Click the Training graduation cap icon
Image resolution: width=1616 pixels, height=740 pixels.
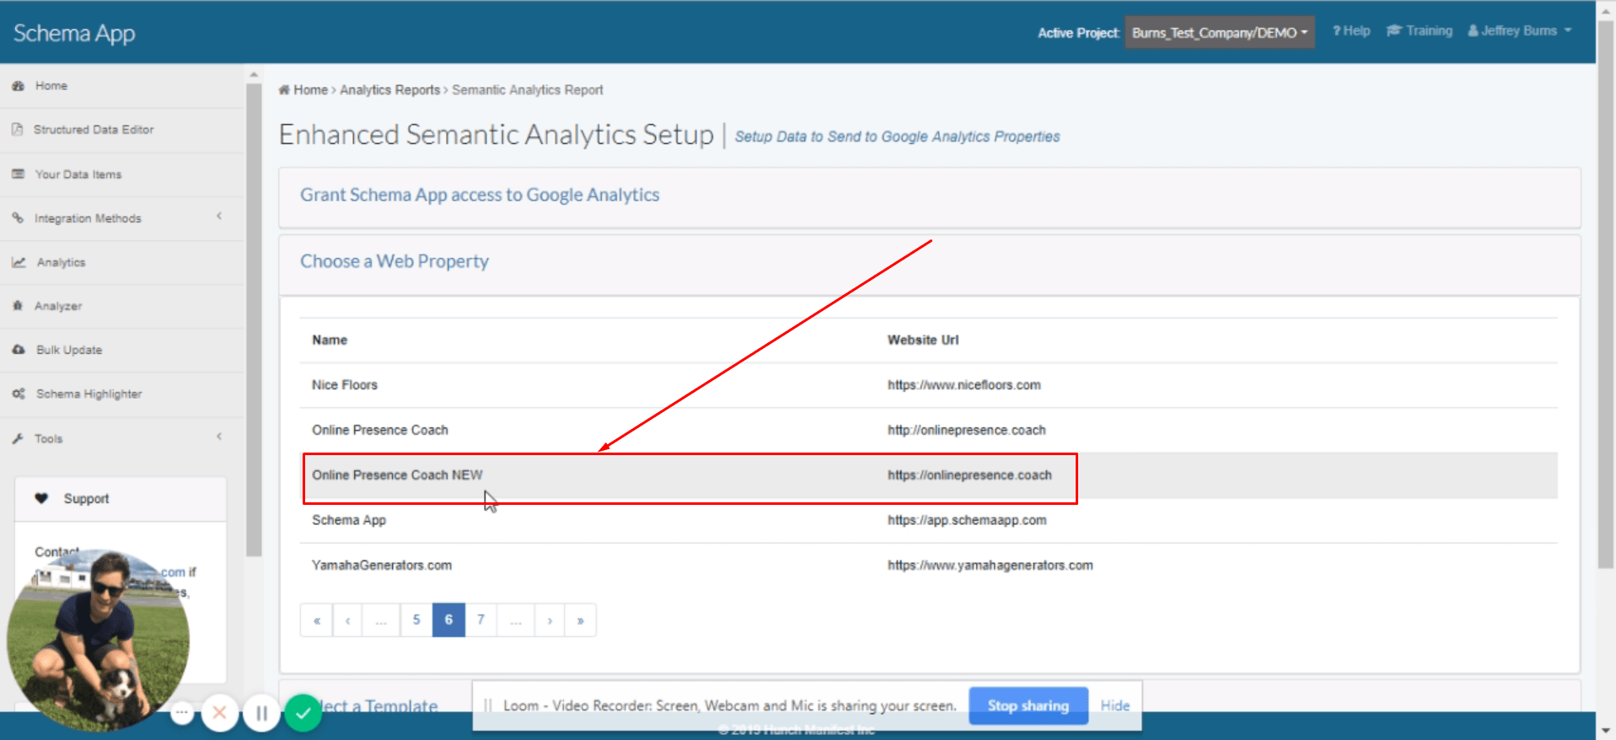click(x=1394, y=30)
